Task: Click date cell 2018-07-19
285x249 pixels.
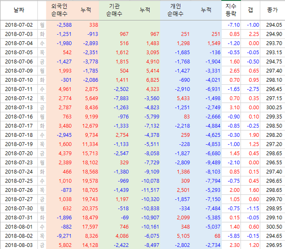Action: tap(19, 144)
